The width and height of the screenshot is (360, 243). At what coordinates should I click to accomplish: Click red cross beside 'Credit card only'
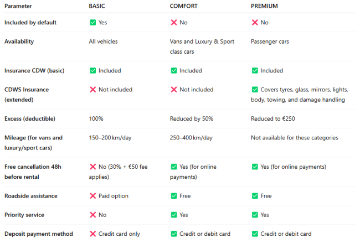pos(92,234)
